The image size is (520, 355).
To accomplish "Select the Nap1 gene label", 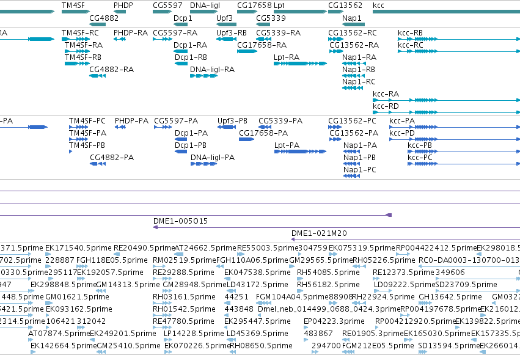I will pos(352,18).
